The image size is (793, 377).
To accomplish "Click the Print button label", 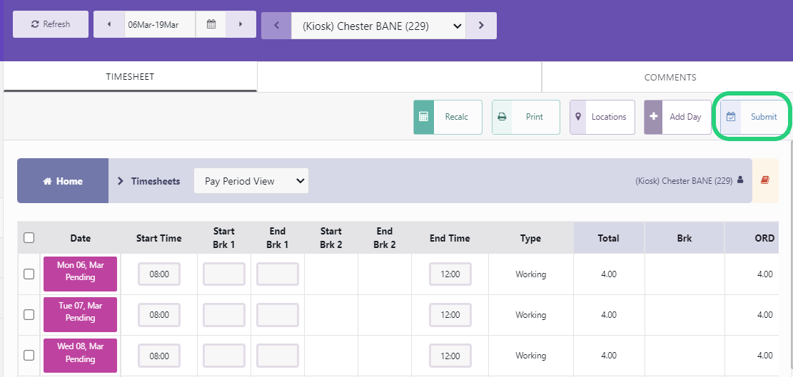I will [x=535, y=117].
